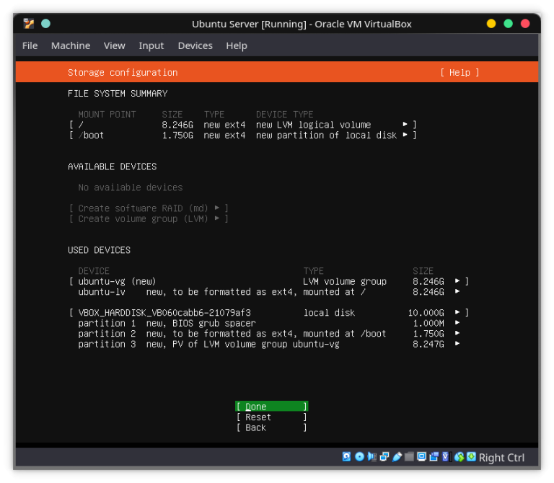Open the Devices menu

point(195,45)
